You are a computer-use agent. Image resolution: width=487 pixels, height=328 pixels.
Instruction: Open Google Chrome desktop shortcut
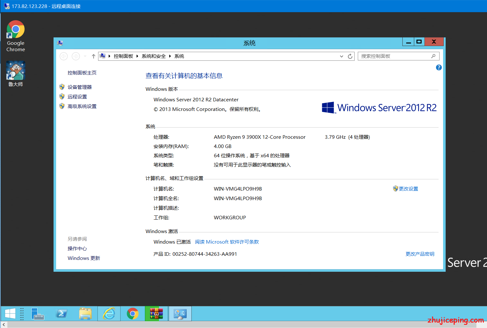(x=16, y=36)
